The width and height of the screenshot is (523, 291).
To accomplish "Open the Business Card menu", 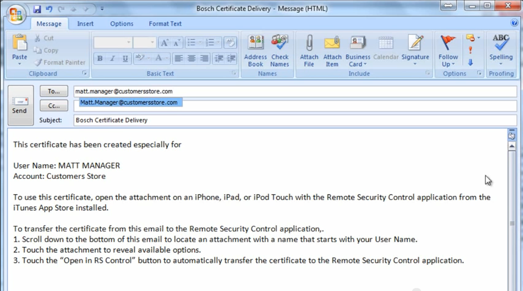I will [x=358, y=50].
